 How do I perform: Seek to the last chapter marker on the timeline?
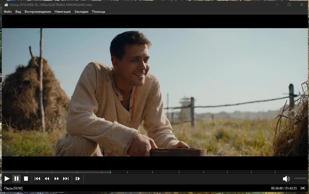click(x=275, y=172)
